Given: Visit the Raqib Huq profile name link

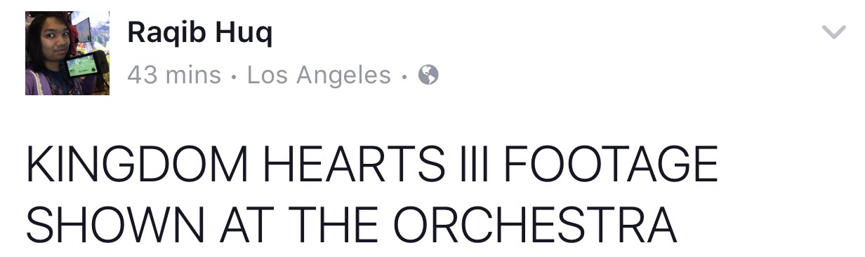Looking at the screenshot, I should coord(199,33).
